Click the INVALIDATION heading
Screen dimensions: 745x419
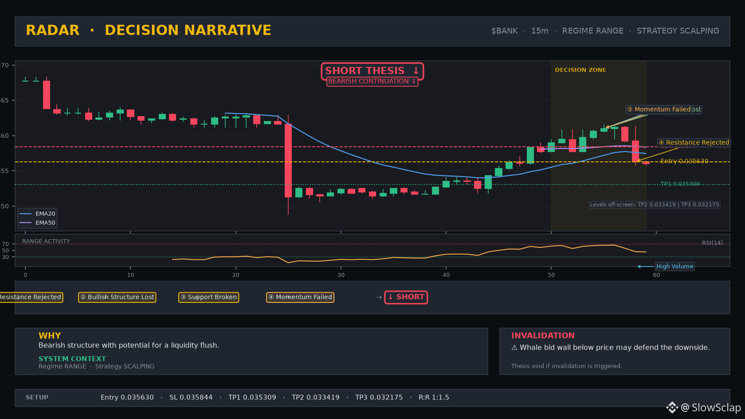[543, 336]
